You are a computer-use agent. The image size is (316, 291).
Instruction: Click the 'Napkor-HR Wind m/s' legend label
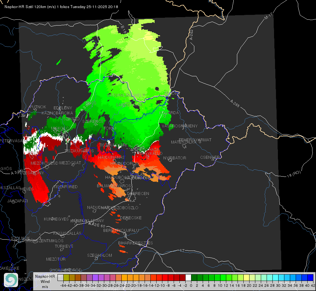click(45, 281)
